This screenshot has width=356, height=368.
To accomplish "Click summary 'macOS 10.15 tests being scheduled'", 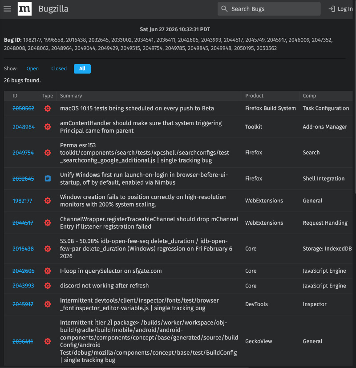I will (137, 108).
